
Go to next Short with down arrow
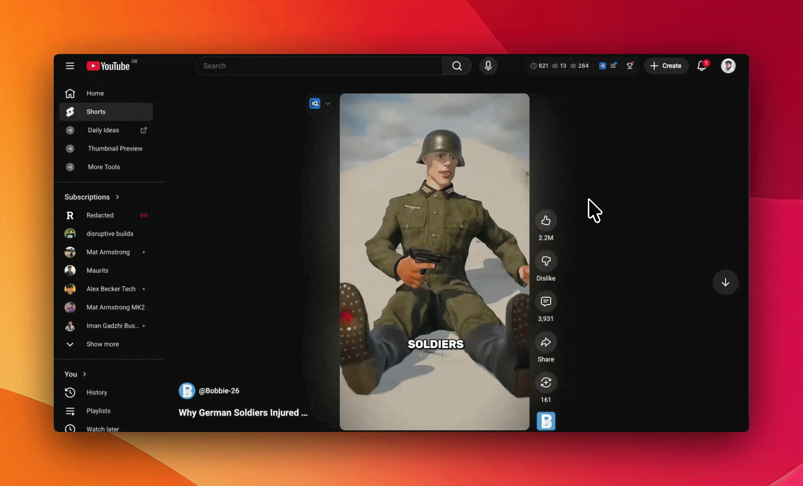coord(725,282)
